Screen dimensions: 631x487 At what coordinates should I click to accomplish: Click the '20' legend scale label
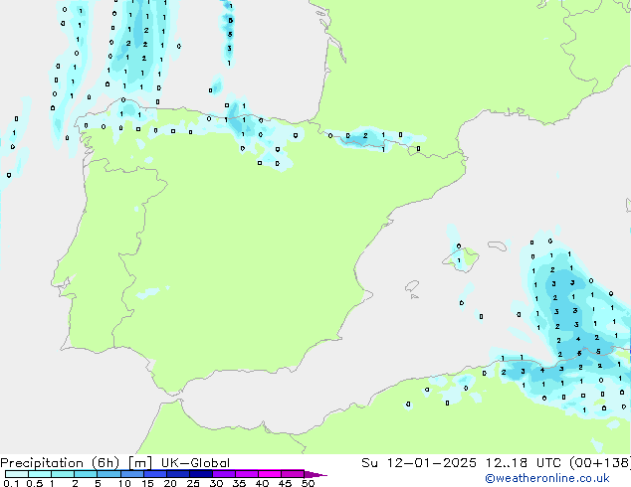click(x=170, y=483)
